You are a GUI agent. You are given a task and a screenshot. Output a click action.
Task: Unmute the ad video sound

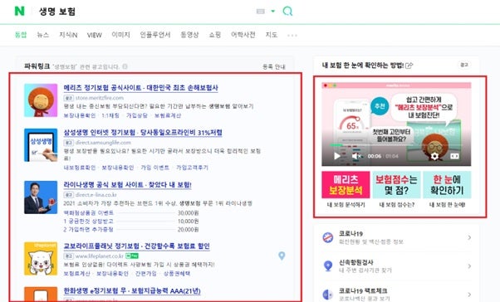(356, 156)
